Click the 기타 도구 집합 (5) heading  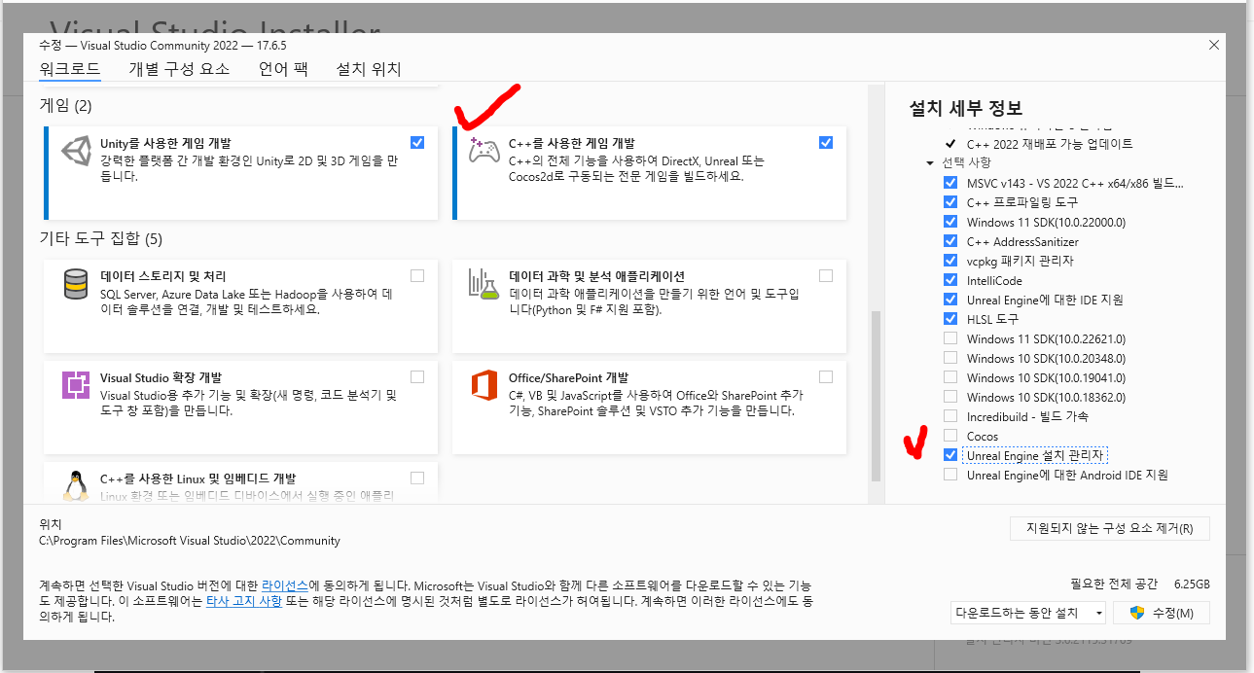click(x=100, y=238)
